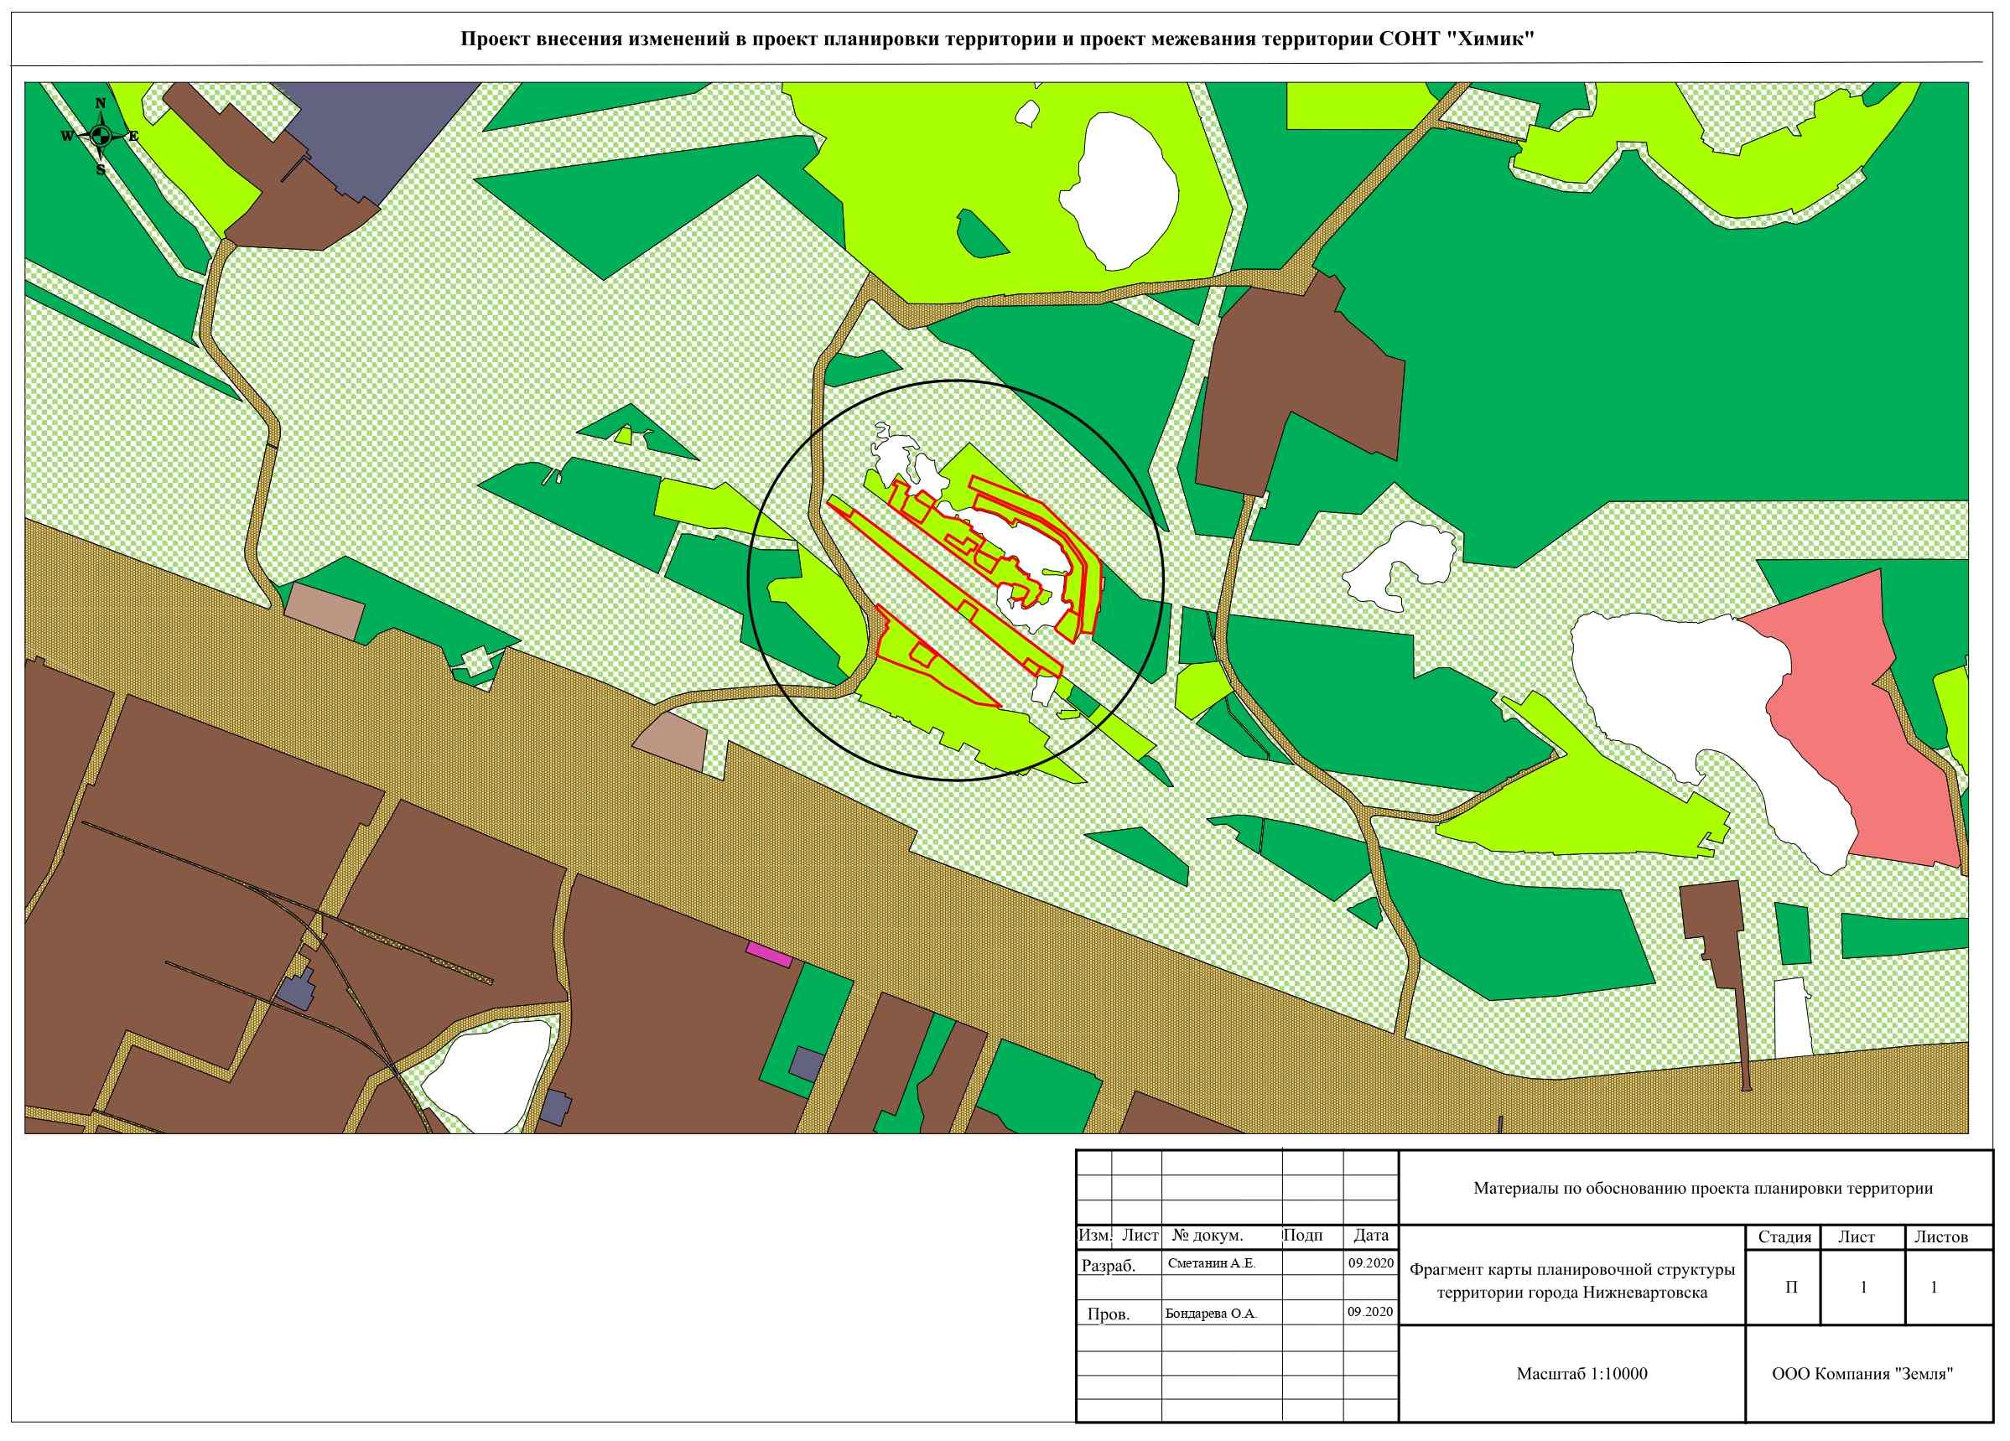Click the 'Листов' column header
The height and width of the screenshot is (1441, 2010).
tap(1941, 1236)
